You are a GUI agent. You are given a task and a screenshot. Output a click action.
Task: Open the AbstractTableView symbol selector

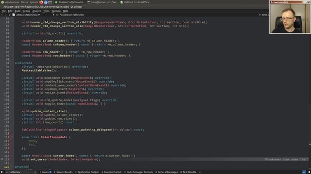(72, 15)
